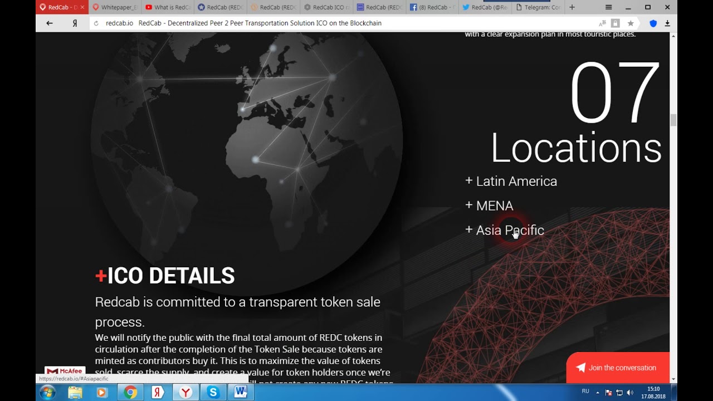
Task: Click the page scrollbar thumb
Action: [673, 120]
